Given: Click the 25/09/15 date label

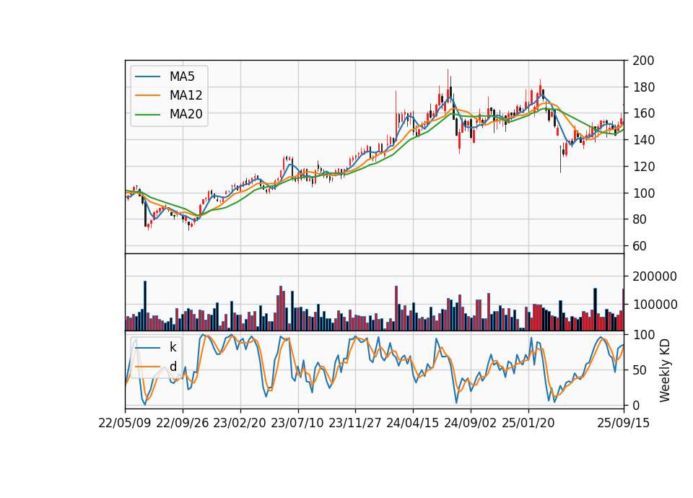Looking at the screenshot, I should coord(624,423).
